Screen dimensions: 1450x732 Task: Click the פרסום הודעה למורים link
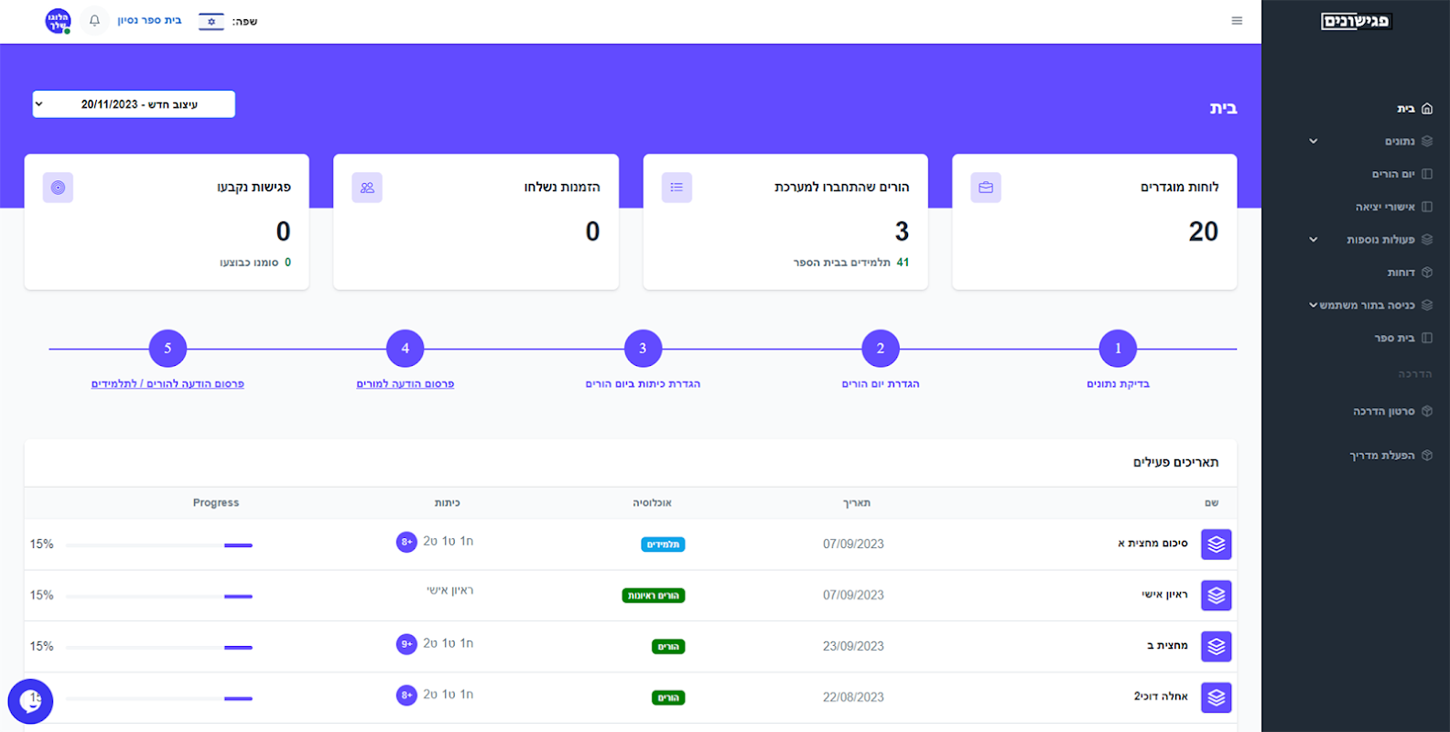406,384
